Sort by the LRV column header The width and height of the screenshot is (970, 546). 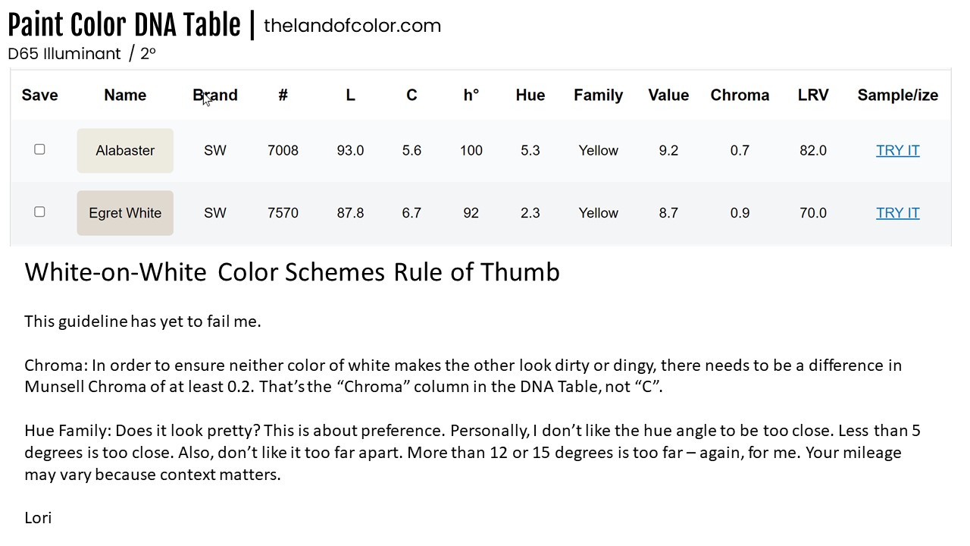point(813,95)
